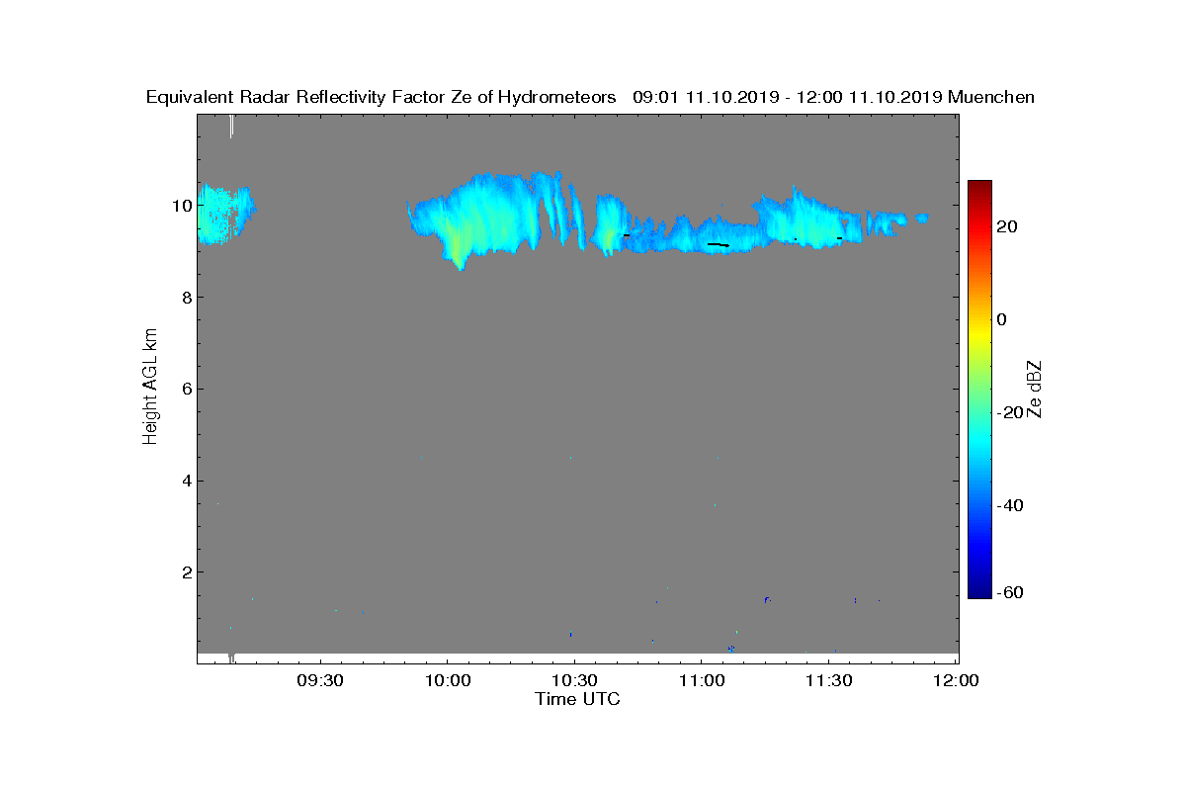Screen dimensions: 1186x791
Task: Click the 'Height AGL km' axis label
Action: coord(150,388)
